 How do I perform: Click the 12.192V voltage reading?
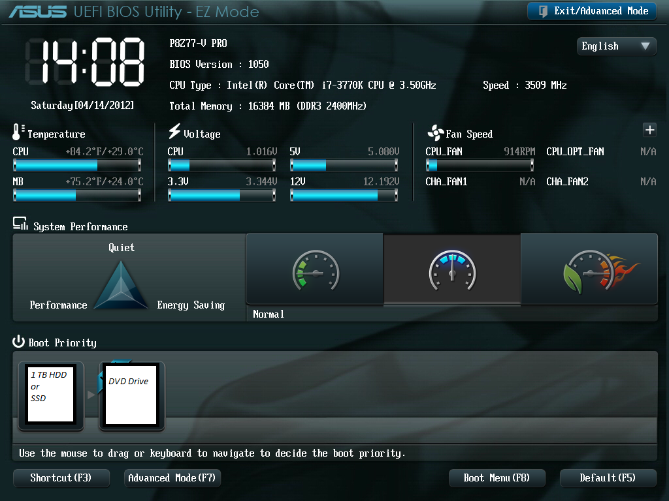click(381, 182)
